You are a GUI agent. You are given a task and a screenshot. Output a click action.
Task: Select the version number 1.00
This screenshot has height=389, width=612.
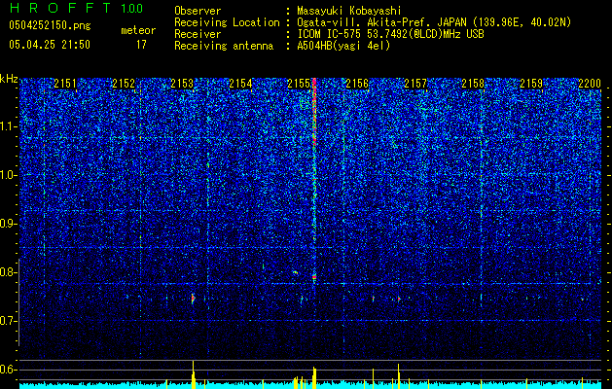point(132,8)
